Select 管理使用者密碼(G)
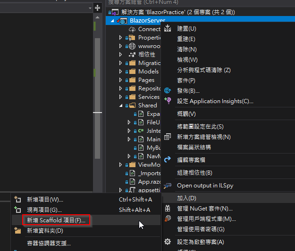 [x=201, y=229]
